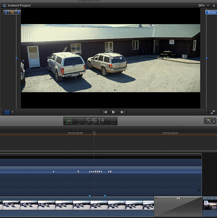This screenshot has height=218, width=217.
Task: Select the 2013-08-01 clip label
Action: pyautogui.click(x=210, y=198)
